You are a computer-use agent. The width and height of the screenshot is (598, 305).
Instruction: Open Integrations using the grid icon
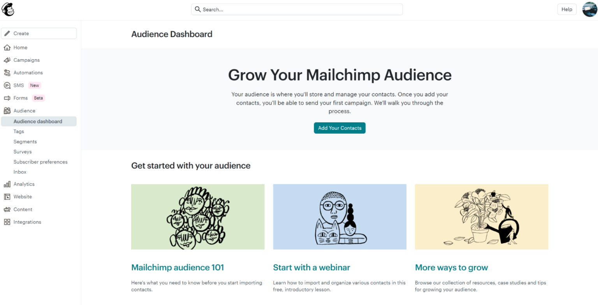click(x=7, y=222)
